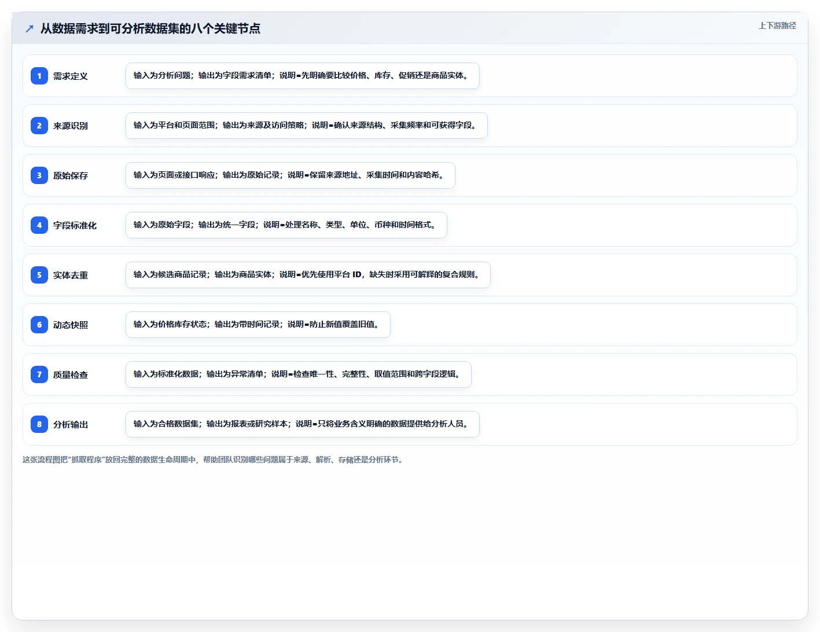Open the description box starting 输入为页面或接口响应

pos(291,175)
